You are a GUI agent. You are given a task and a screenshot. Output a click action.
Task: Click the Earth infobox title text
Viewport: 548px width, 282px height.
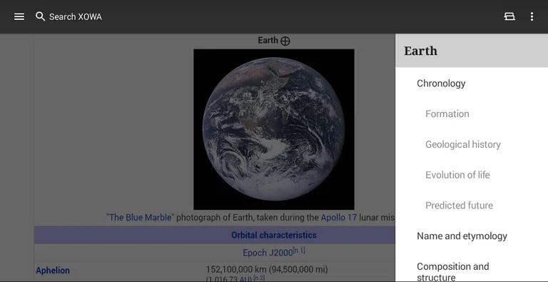[268, 40]
